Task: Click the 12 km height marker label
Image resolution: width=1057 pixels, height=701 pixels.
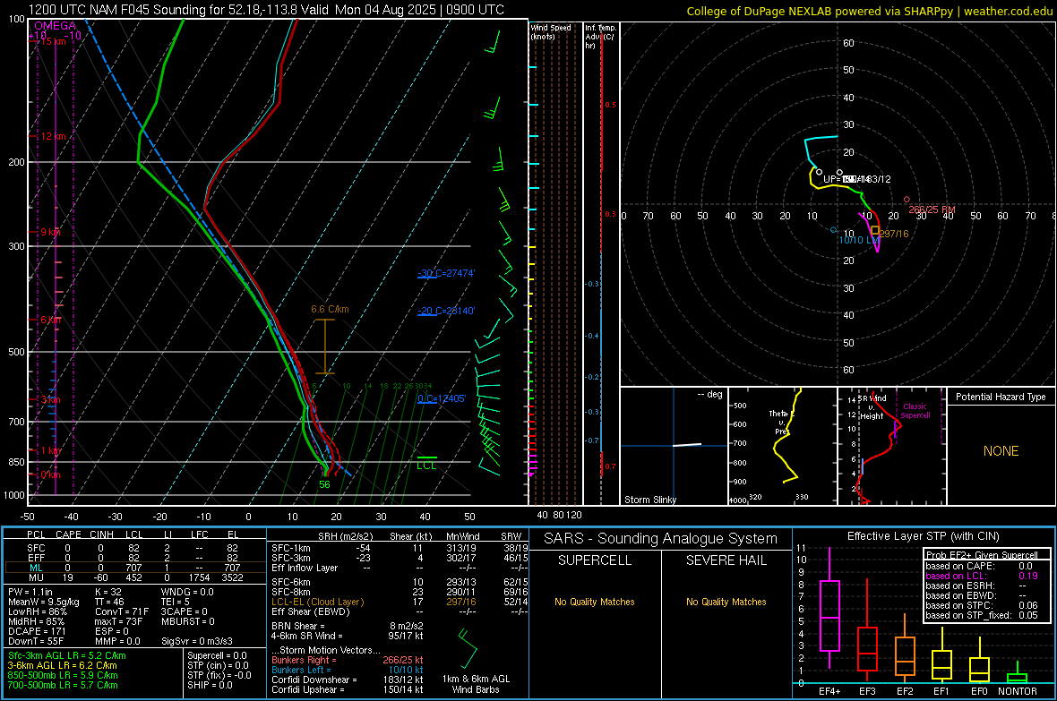Action: (x=53, y=136)
